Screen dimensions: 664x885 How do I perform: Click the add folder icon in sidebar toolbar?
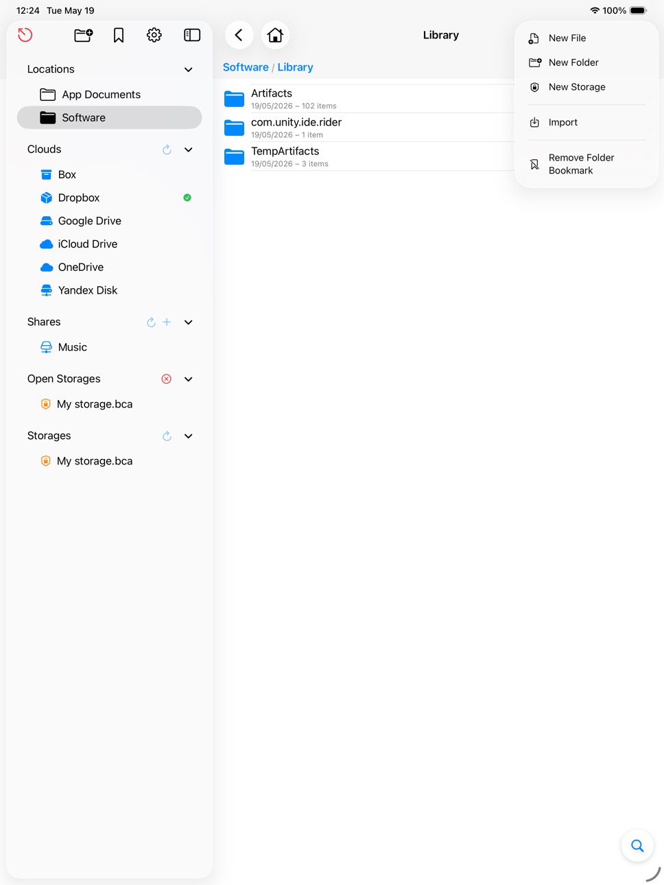point(84,35)
